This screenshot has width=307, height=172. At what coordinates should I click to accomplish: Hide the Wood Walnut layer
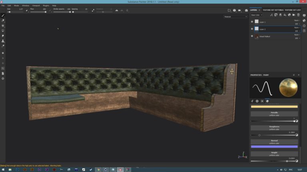[252, 36]
